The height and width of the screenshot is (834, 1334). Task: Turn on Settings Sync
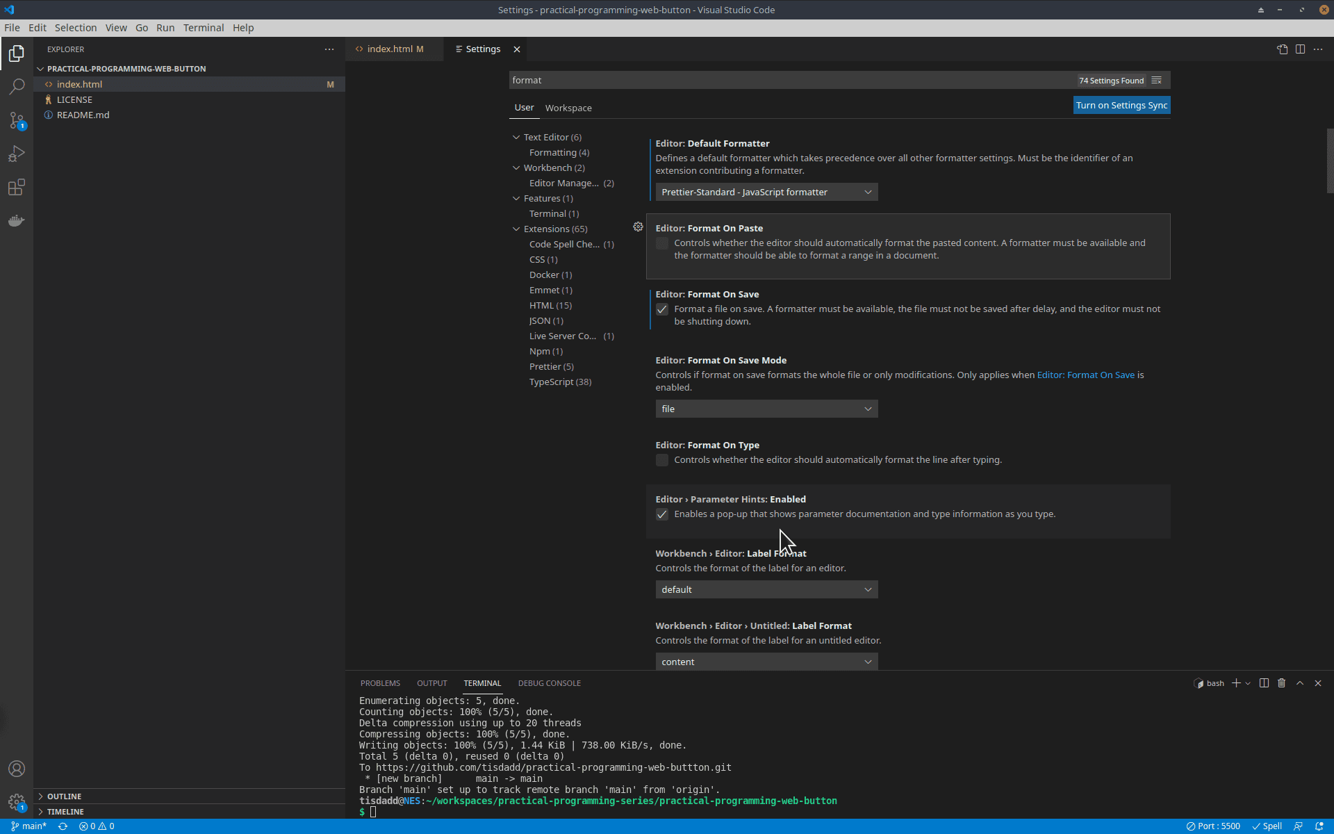(x=1121, y=105)
